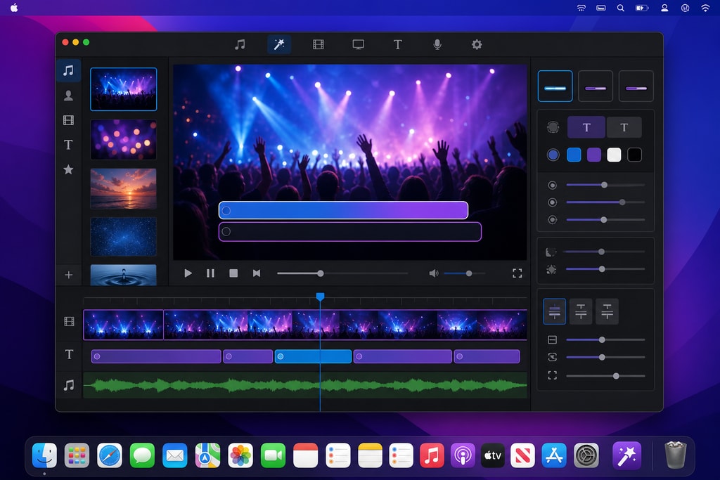Select the gray T font button
The image size is (720, 480).
point(624,127)
